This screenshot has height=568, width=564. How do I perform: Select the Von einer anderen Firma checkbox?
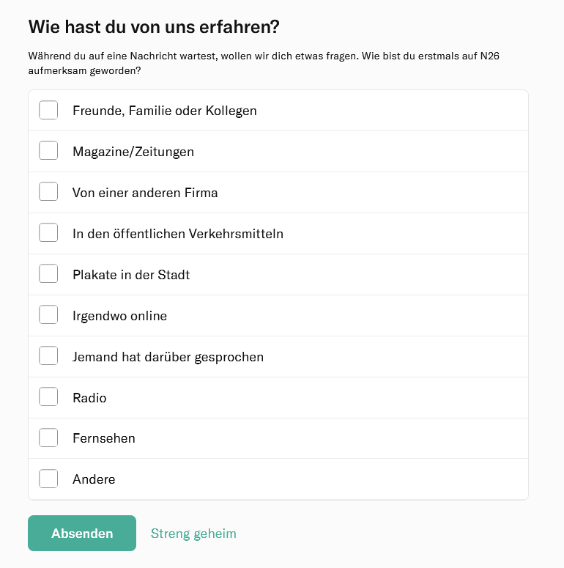click(x=48, y=193)
